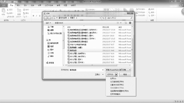Click the Shape Outline (形状轮廓) pen icon

[x=137, y=12]
